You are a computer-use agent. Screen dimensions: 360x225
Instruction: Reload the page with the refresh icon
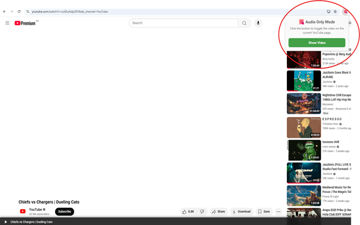pyautogui.click(x=19, y=11)
